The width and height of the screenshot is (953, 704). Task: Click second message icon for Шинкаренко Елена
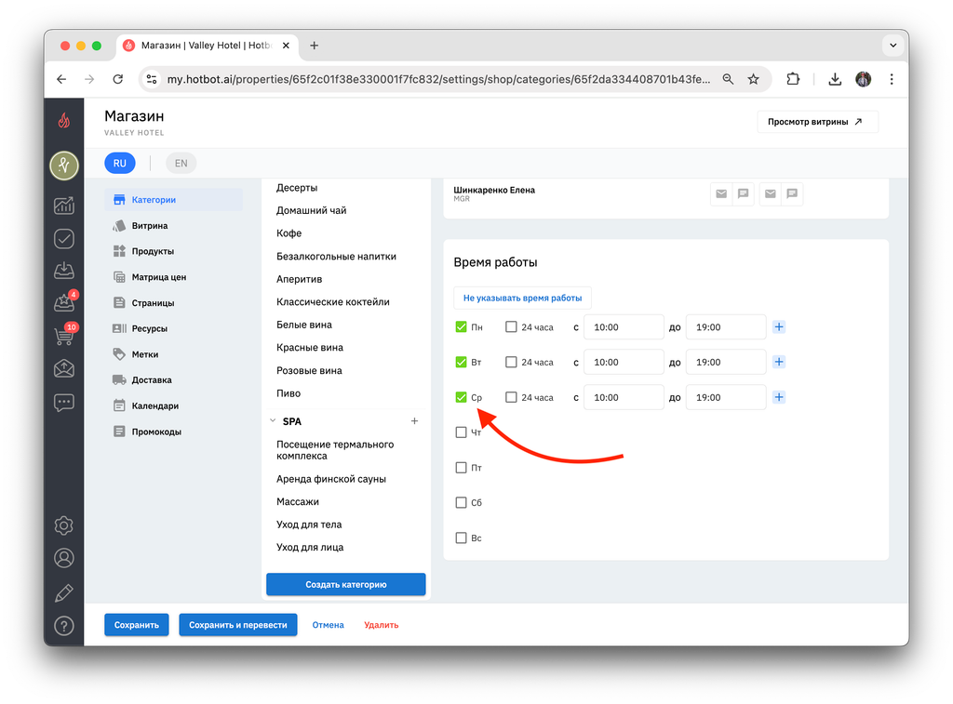pos(792,193)
